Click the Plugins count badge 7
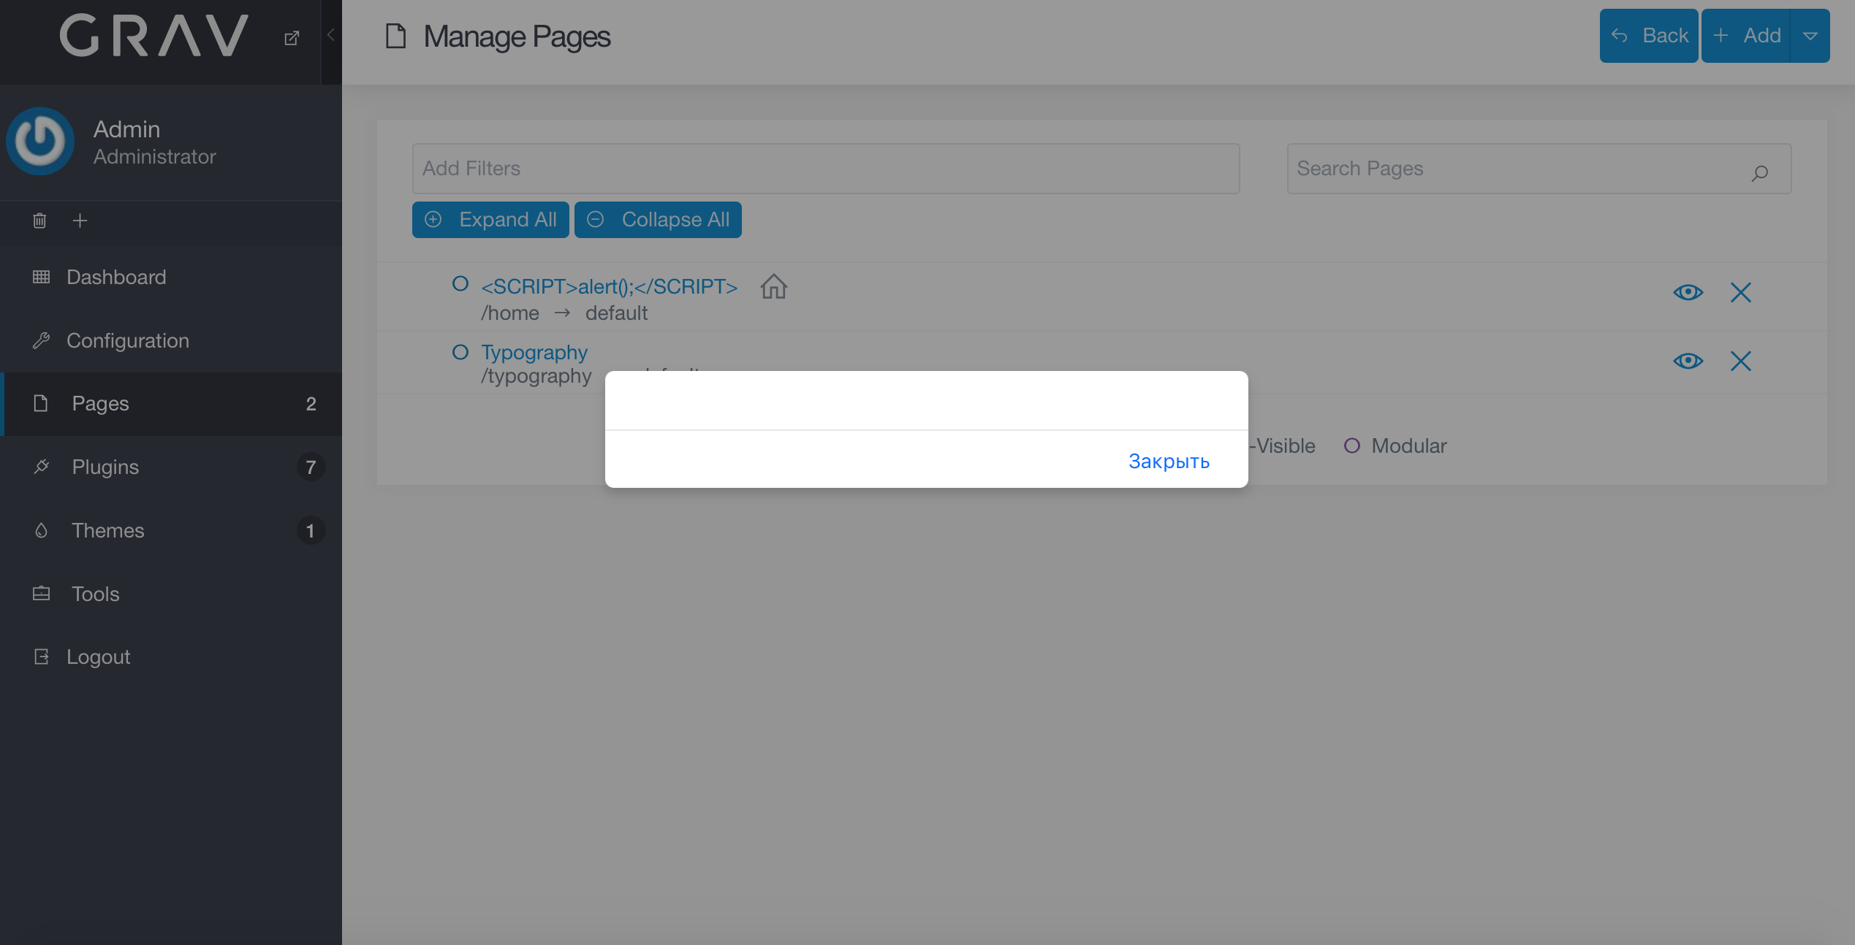Viewport: 1855px width, 945px height. (x=311, y=467)
